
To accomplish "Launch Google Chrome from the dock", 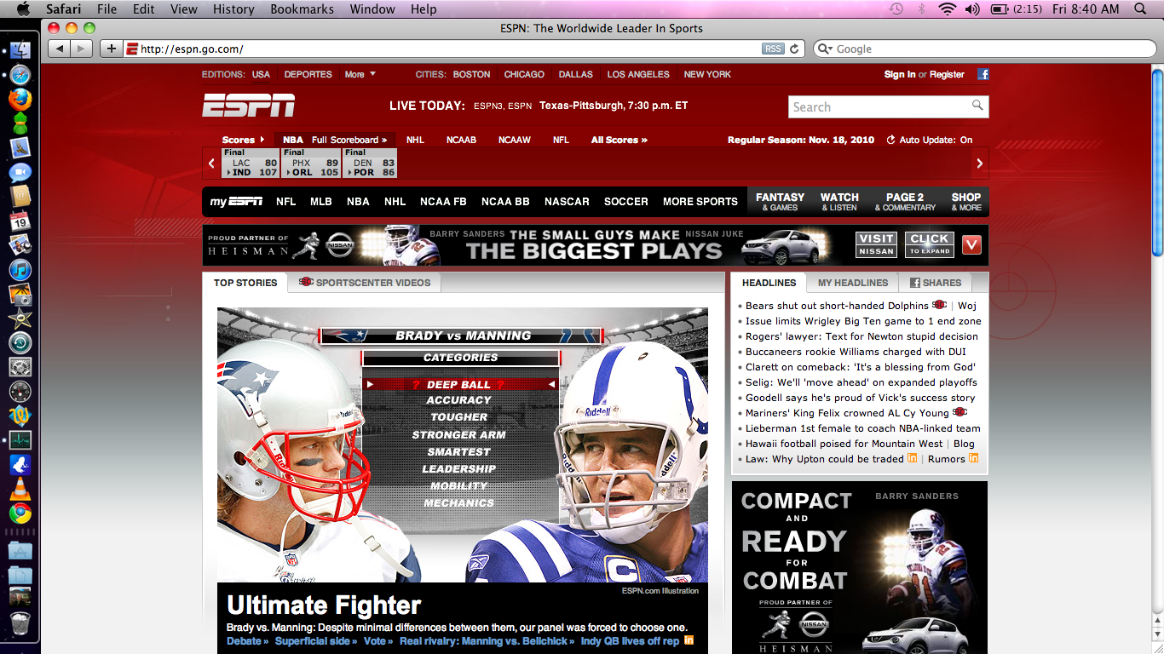I will click(20, 513).
